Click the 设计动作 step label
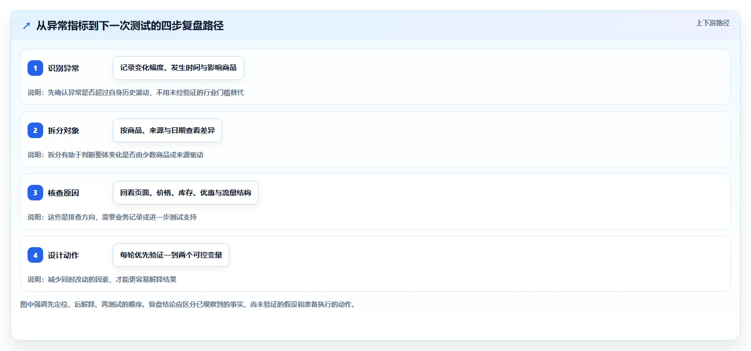The image size is (751, 351). click(x=63, y=255)
